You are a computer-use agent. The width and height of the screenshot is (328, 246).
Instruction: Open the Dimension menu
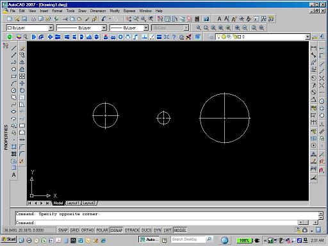click(x=98, y=11)
